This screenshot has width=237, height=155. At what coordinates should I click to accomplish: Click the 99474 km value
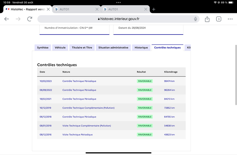coord(169,81)
